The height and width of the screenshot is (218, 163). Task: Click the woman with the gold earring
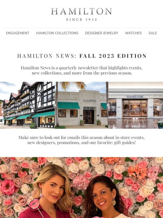(105, 197)
